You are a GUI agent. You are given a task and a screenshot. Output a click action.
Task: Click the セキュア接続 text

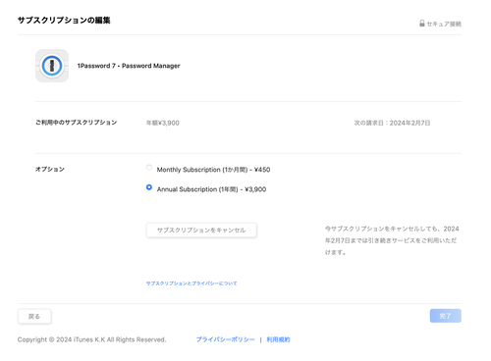coord(444,24)
